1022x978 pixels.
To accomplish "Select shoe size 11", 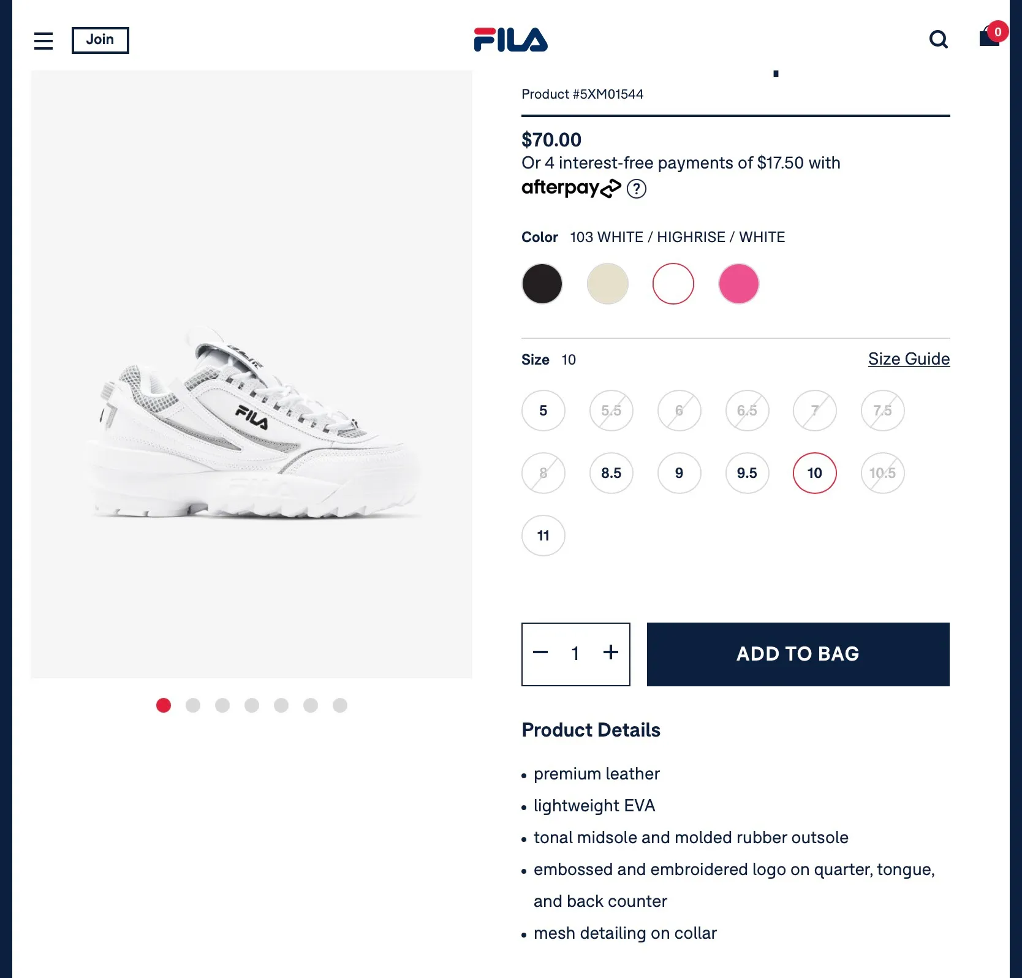I will coord(543,535).
